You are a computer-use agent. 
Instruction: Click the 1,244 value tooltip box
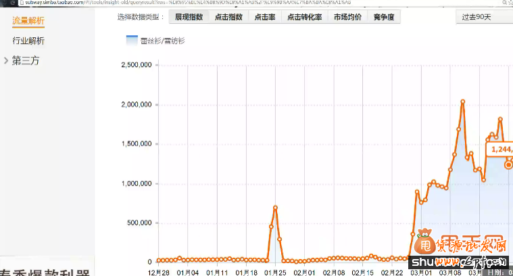pos(502,149)
